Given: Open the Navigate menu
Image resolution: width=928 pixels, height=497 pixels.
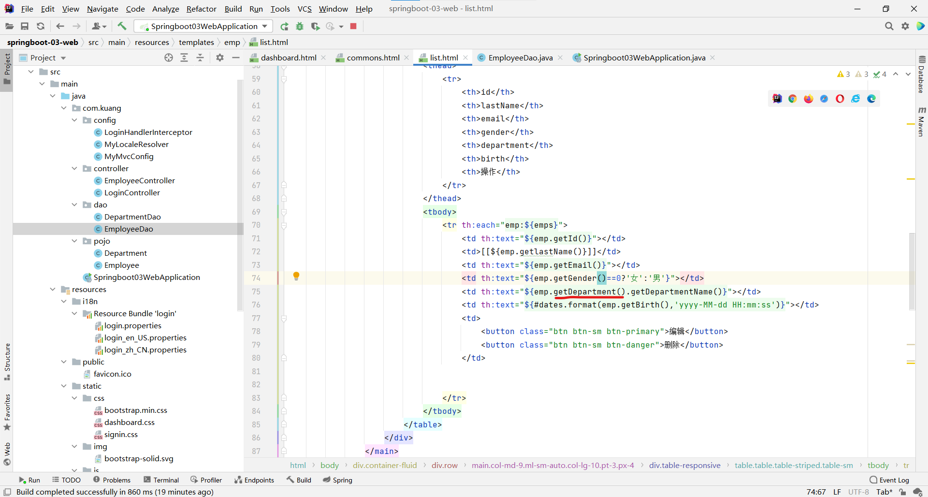Looking at the screenshot, I should [102, 9].
